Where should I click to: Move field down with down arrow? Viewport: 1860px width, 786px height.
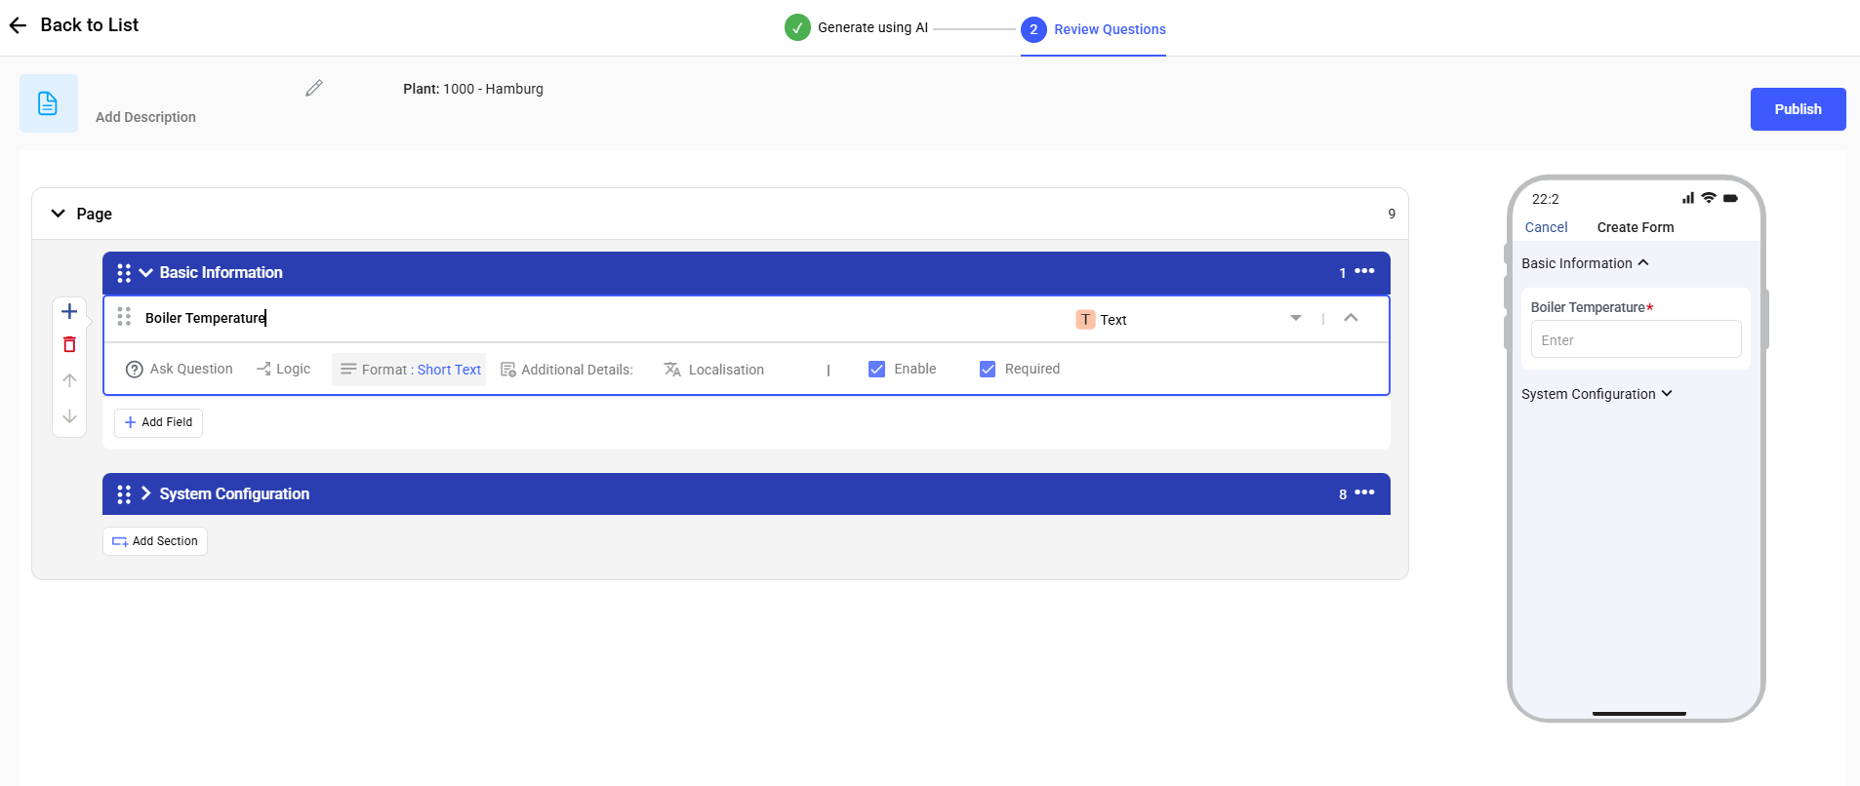click(69, 416)
